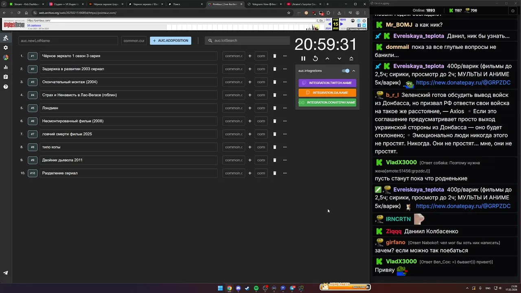Focus the auc.lotSearch search field
Image resolution: width=521 pixels, height=293 pixels.
coord(247,41)
